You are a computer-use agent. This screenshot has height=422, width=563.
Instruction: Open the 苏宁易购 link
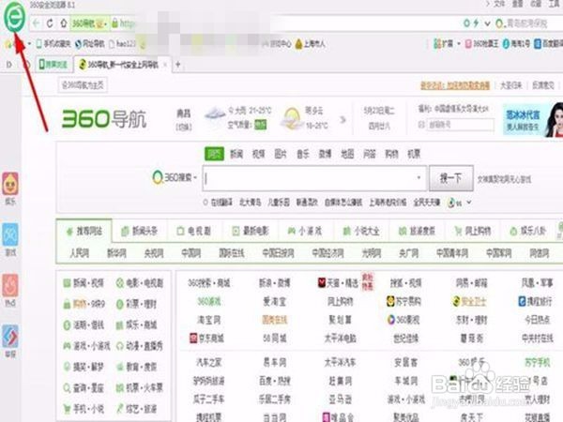(403, 301)
